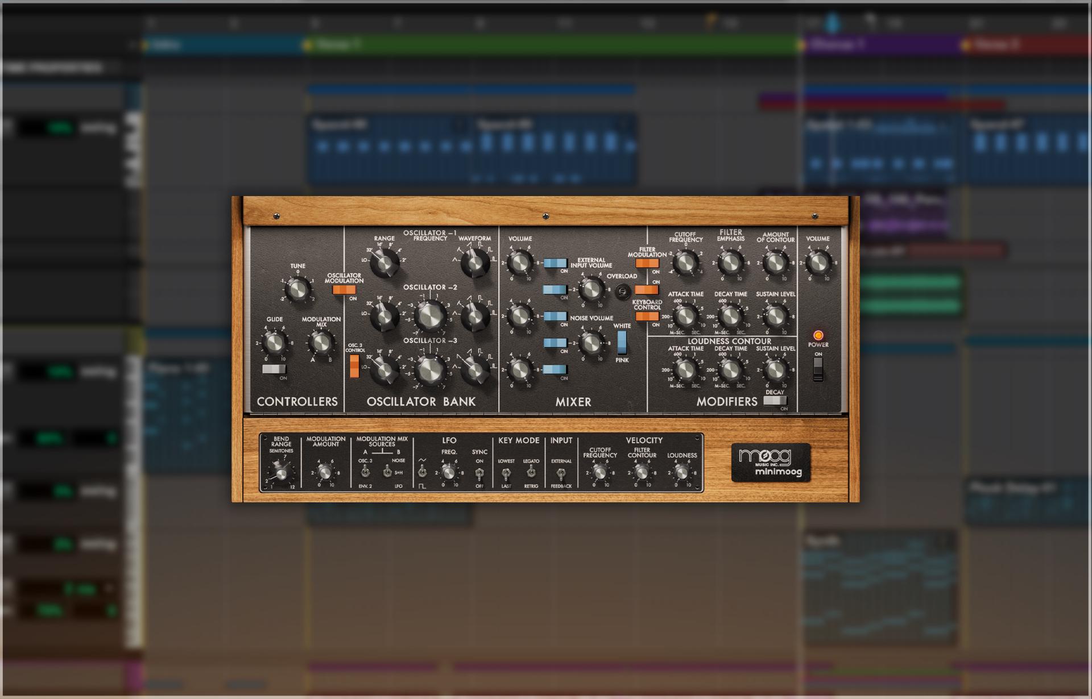Viewport: 1092px width, 699px height.
Task: Click the filter Attack Time knob
Action: coord(685,317)
